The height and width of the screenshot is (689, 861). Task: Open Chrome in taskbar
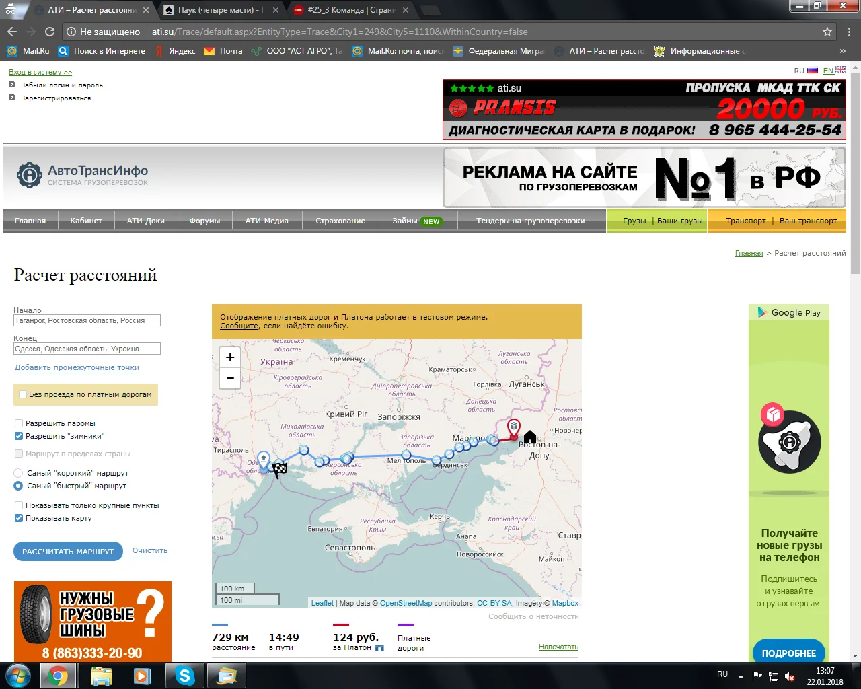[x=58, y=676]
